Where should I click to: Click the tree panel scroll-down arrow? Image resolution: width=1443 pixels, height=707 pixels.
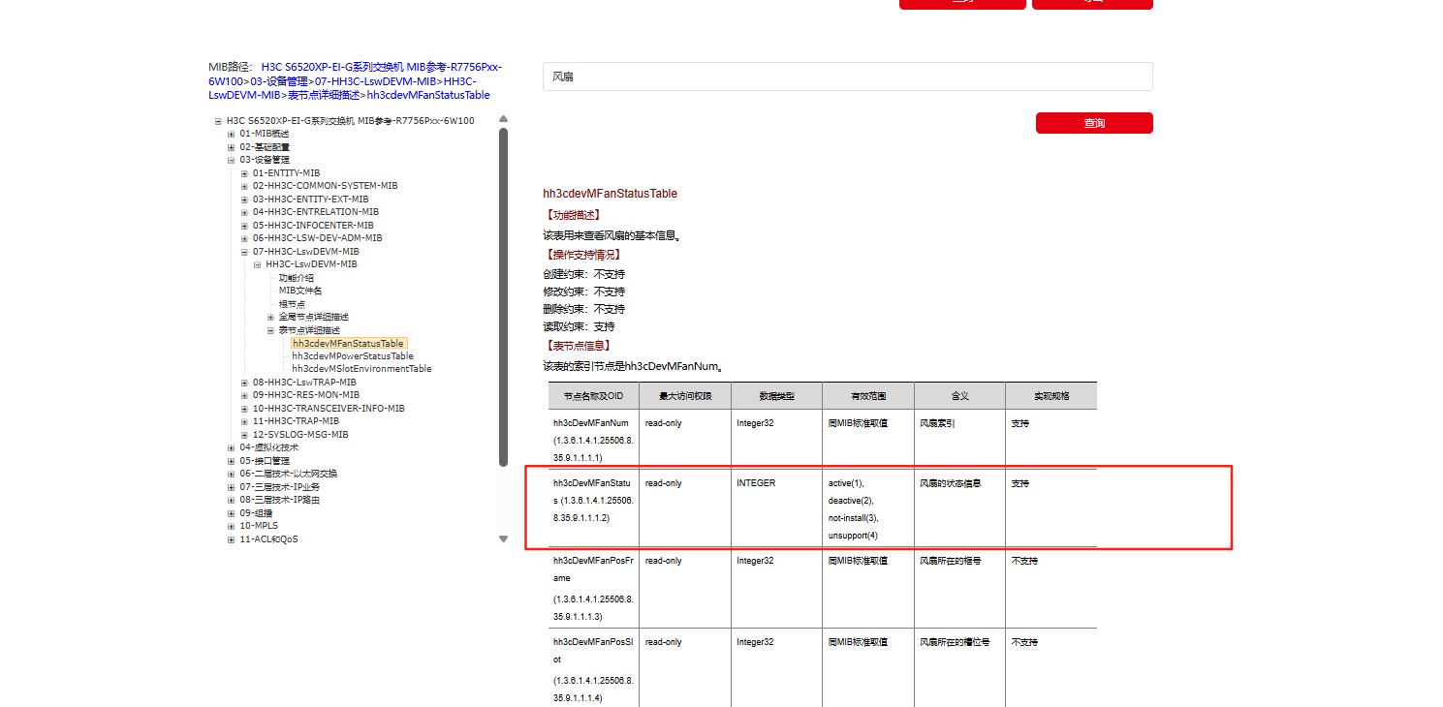[503, 538]
